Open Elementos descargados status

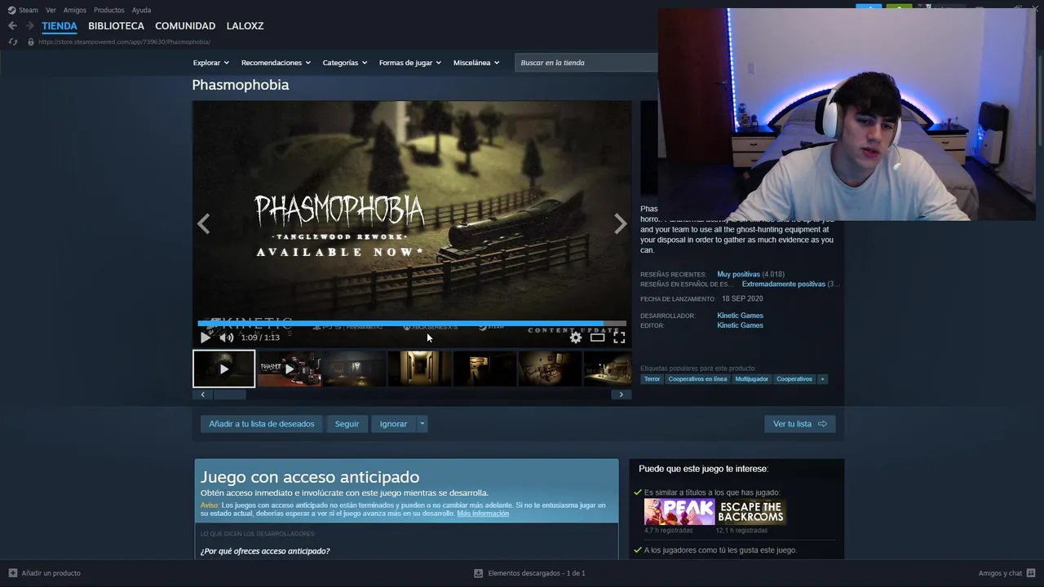tap(529, 573)
